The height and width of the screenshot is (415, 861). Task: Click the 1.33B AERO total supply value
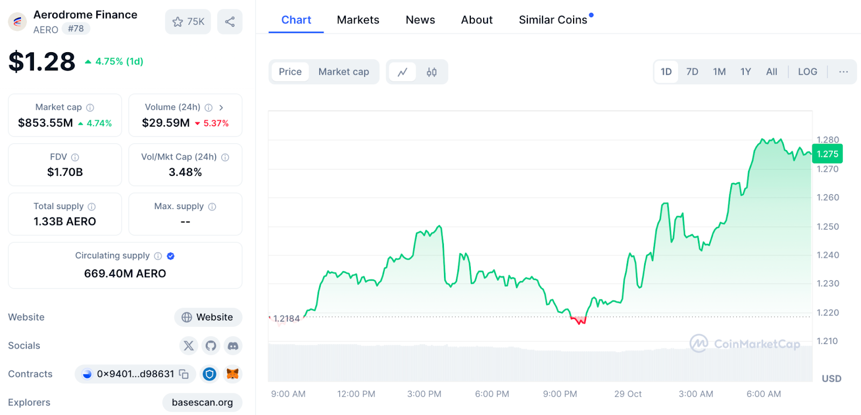[65, 221]
